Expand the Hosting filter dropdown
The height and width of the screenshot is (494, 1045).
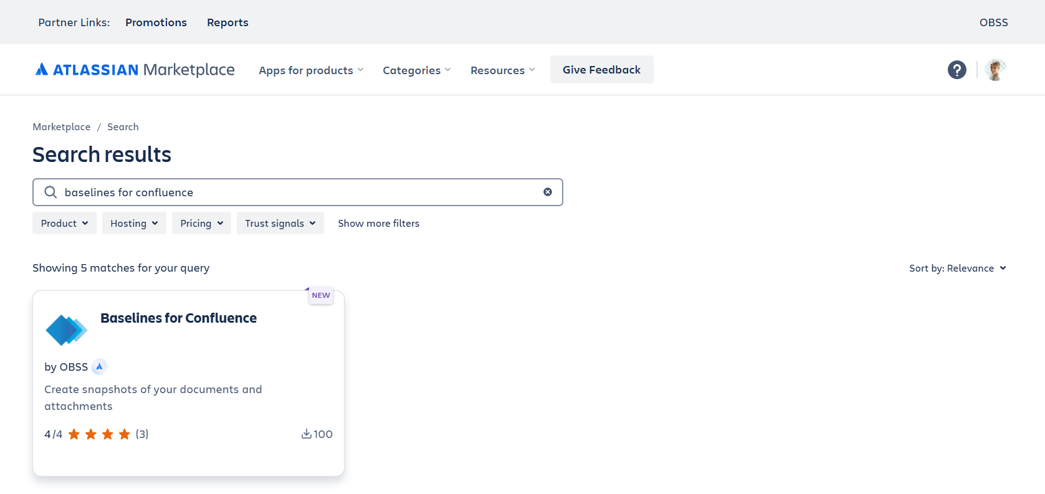[x=134, y=223]
